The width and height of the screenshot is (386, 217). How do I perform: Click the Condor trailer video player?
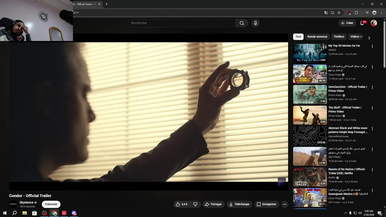tap(148, 112)
